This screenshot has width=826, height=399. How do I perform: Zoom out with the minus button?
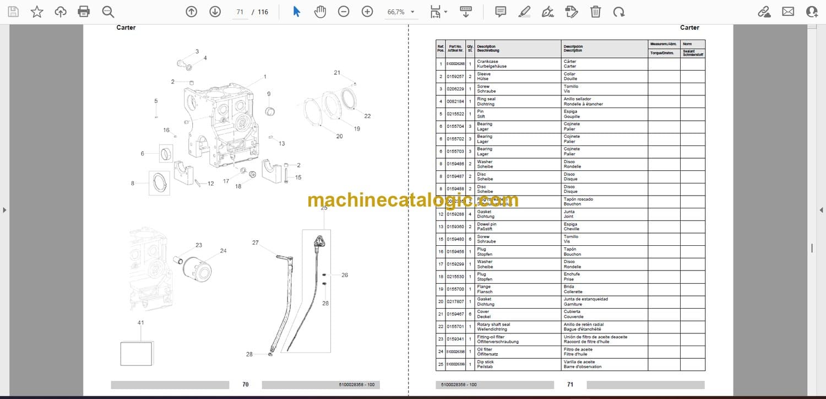coord(344,12)
